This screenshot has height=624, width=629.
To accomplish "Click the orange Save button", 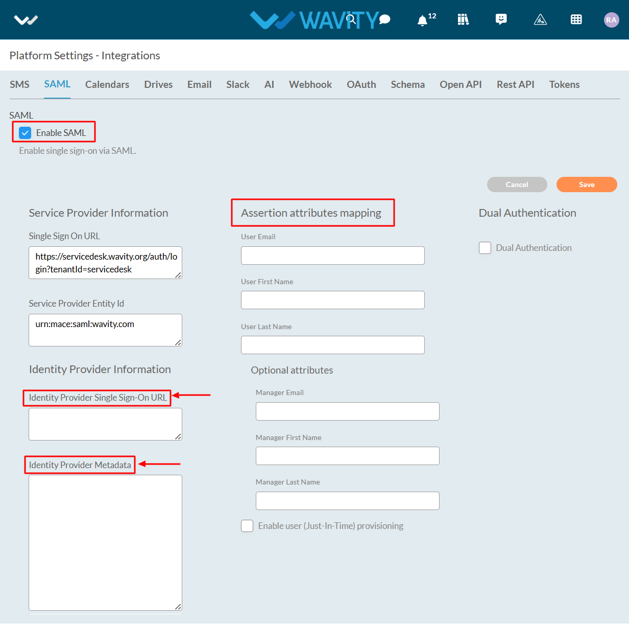I will point(587,184).
